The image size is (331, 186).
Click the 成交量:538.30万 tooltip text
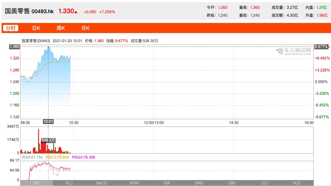click(144, 41)
